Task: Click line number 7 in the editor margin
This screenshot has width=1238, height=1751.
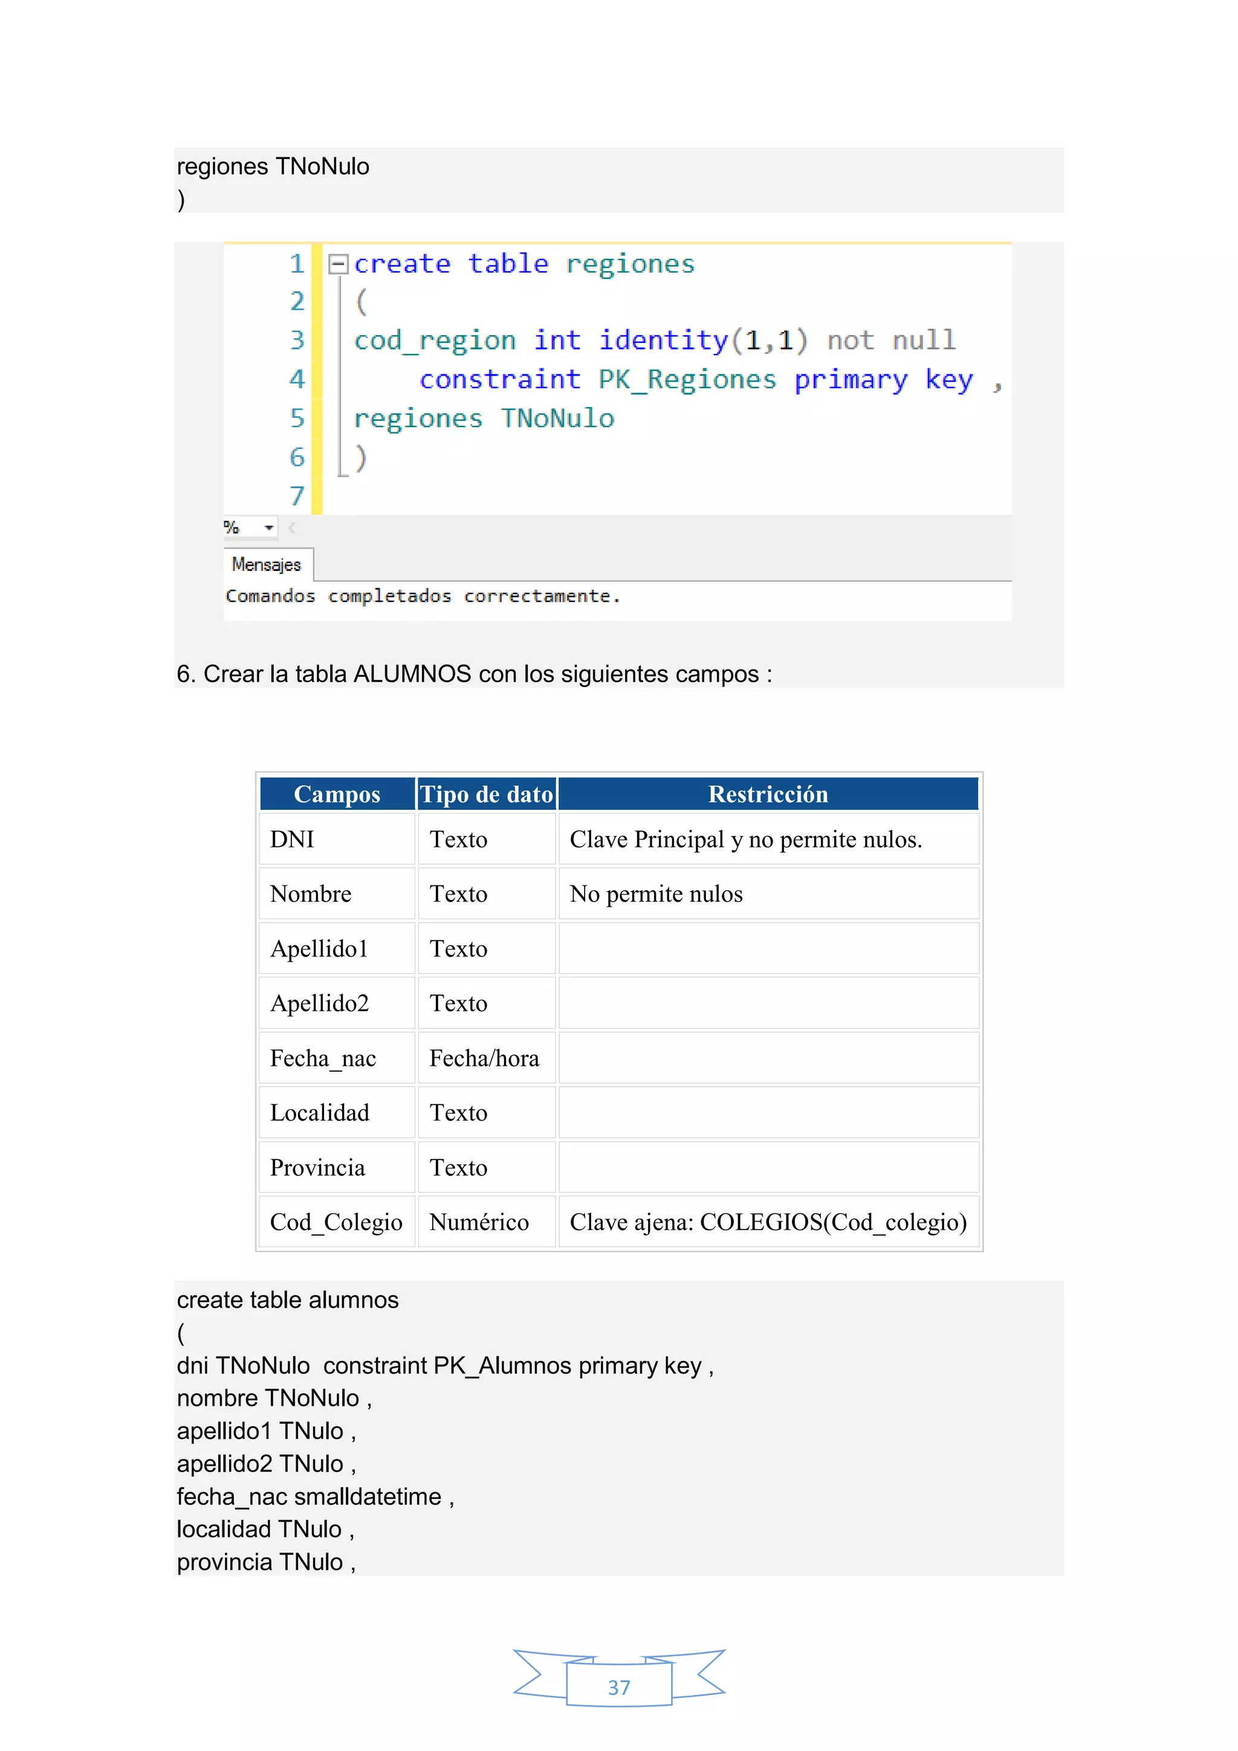Action: pos(297,497)
